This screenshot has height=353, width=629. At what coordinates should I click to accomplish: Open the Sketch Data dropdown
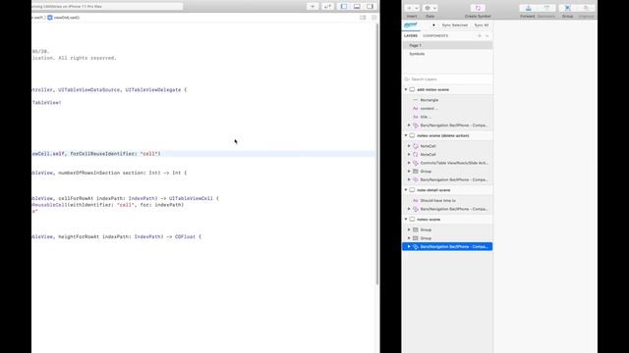point(430,8)
